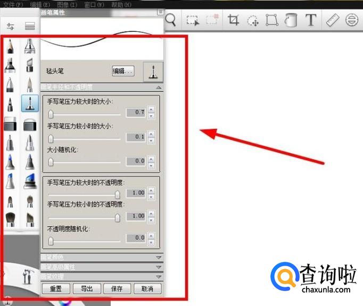Open the 编辑 menu

(40, 4)
